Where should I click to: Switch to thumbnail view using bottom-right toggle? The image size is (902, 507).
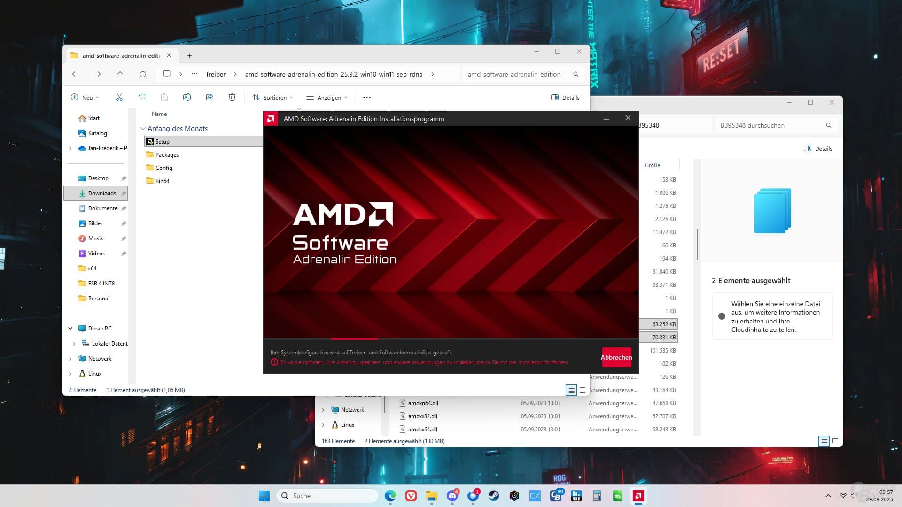583,390
